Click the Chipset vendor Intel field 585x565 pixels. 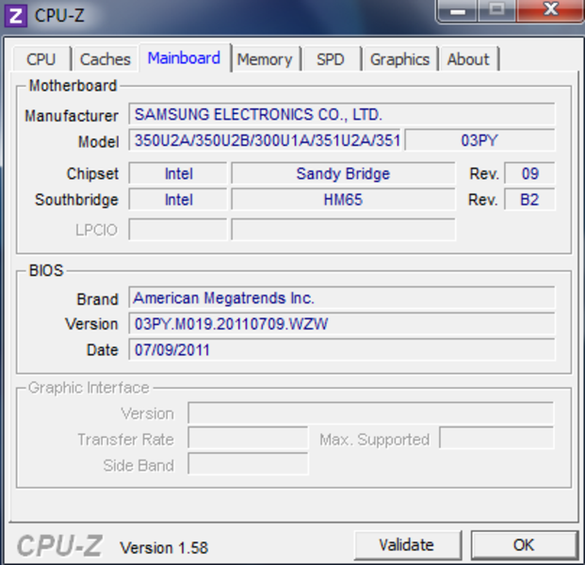click(178, 173)
